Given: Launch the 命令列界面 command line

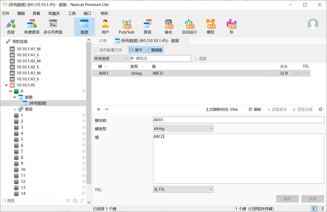Looking at the screenshot, I should [x=53, y=27].
